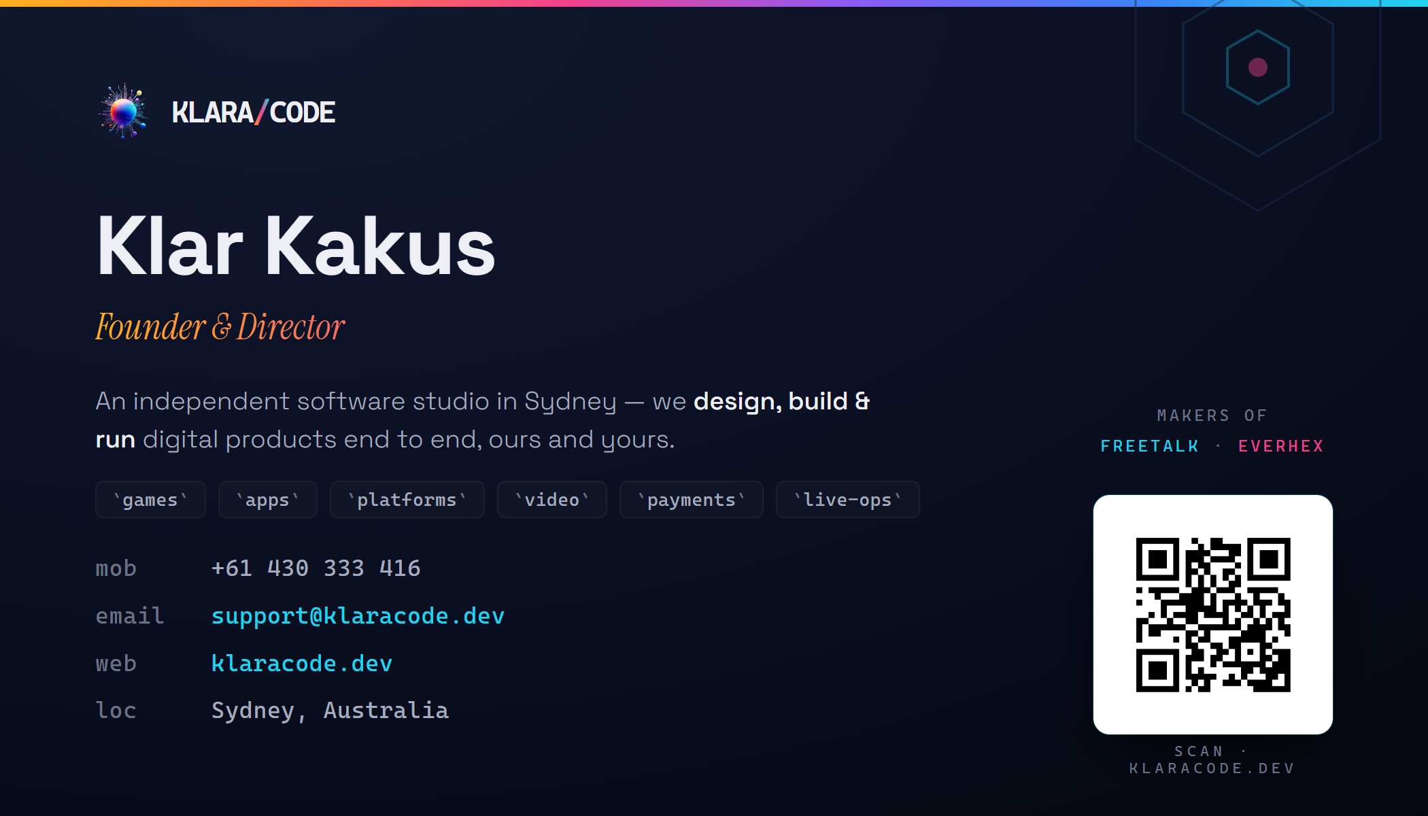Open the support@klaracode.dev email link
The width and height of the screenshot is (1428, 816).
pos(358,616)
